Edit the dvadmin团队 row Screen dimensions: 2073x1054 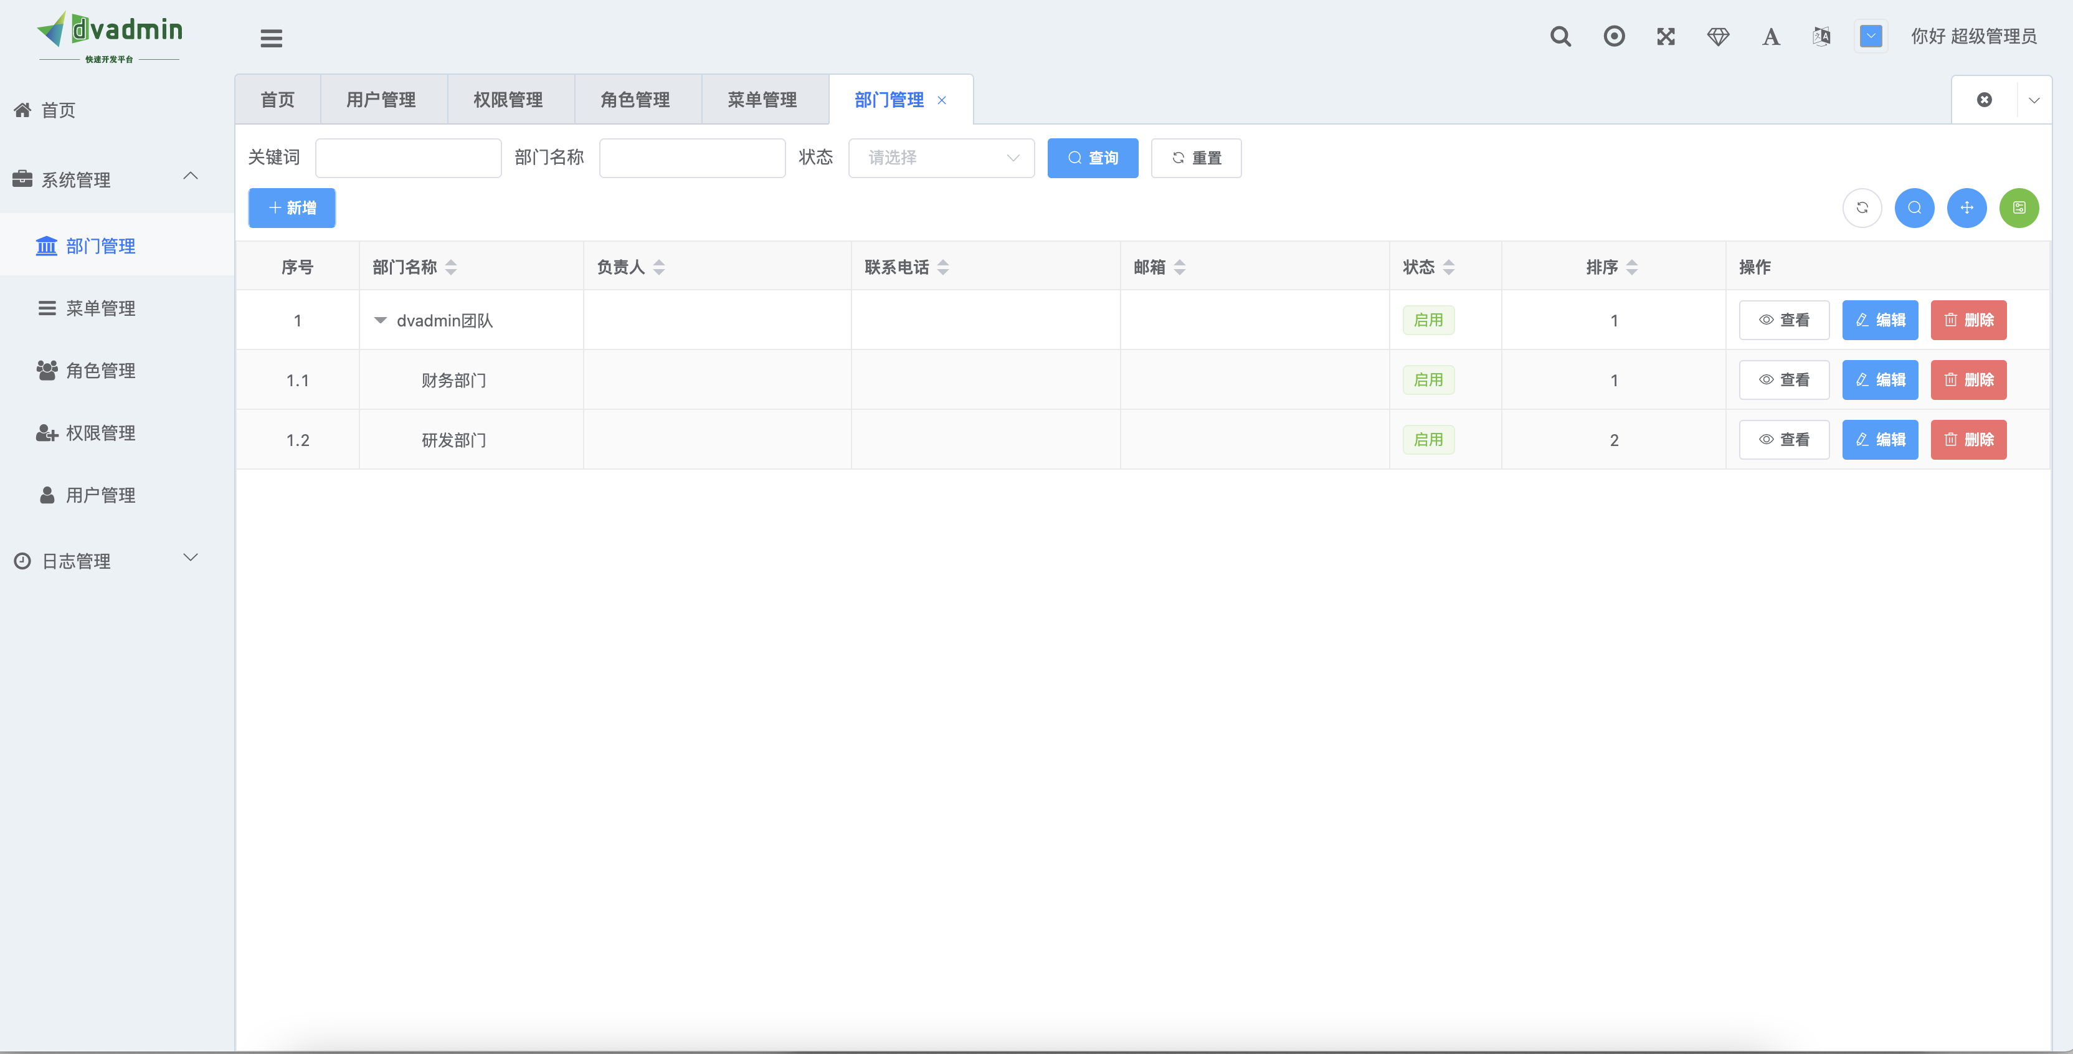1880,320
